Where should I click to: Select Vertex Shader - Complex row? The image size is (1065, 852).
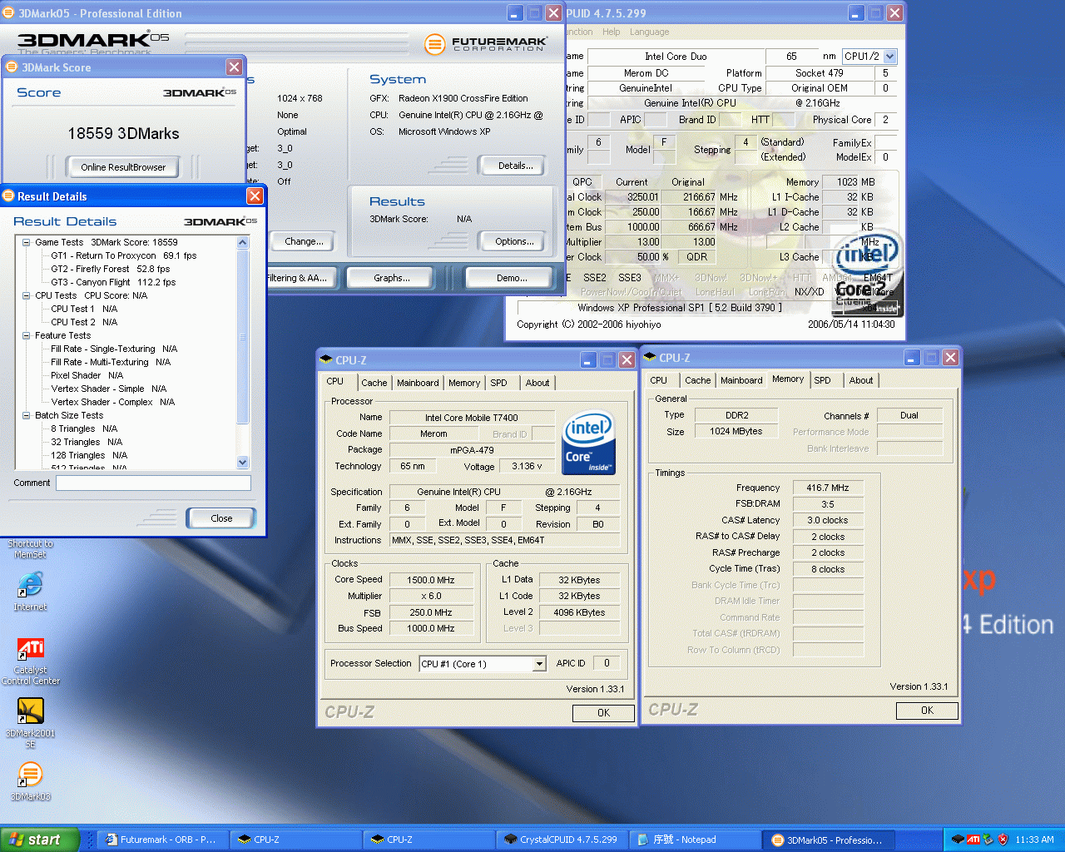(x=112, y=402)
